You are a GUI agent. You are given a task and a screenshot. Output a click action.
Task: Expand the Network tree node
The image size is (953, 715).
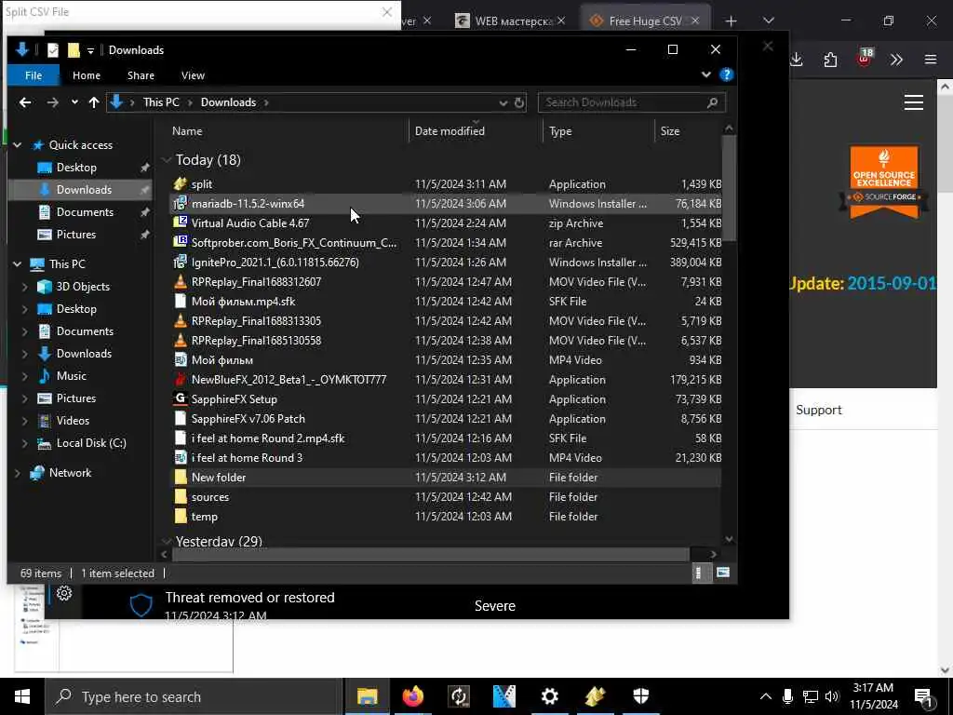(x=18, y=472)
